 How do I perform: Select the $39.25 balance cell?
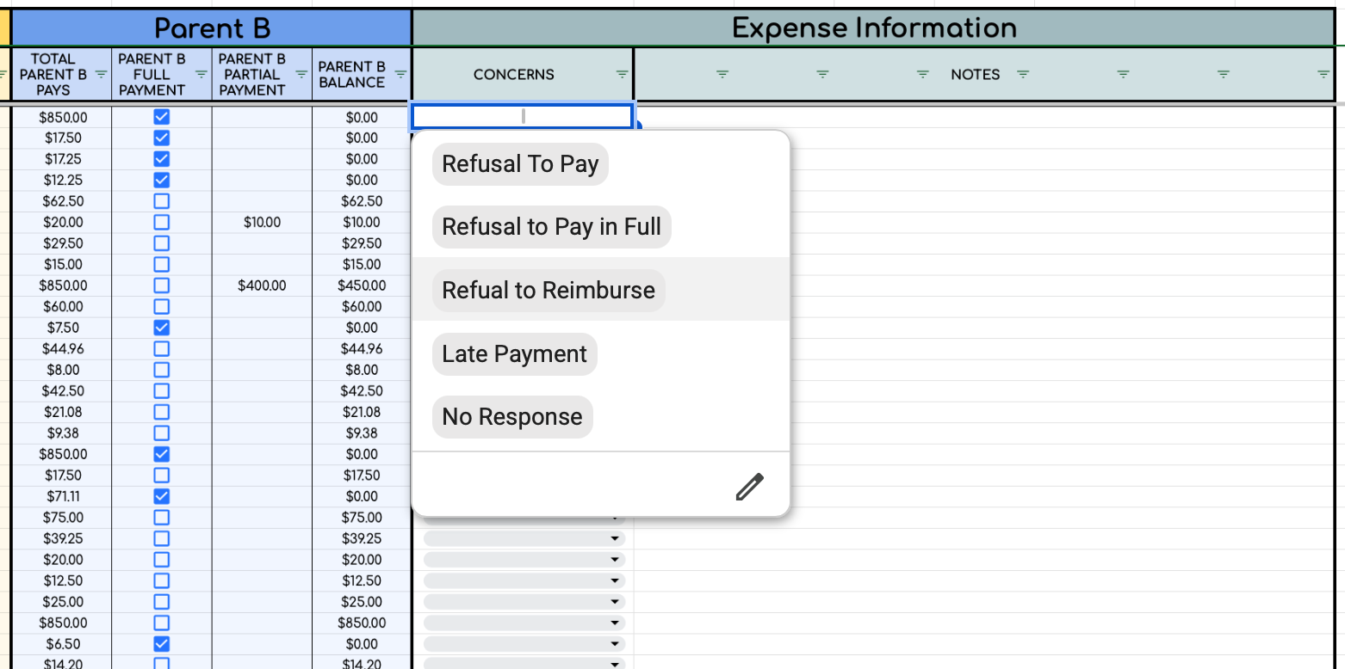pyautogui.click(x=362, y=538)
